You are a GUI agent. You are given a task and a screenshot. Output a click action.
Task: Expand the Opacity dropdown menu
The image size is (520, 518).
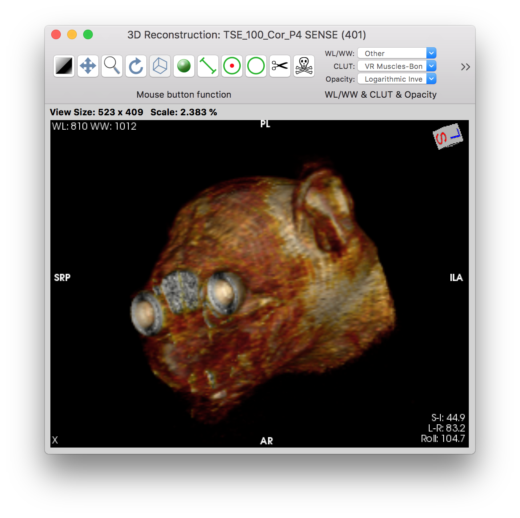click(x=396, y=79)
